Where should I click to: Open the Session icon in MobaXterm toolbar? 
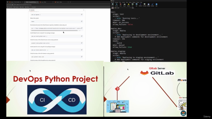point(113,5)
